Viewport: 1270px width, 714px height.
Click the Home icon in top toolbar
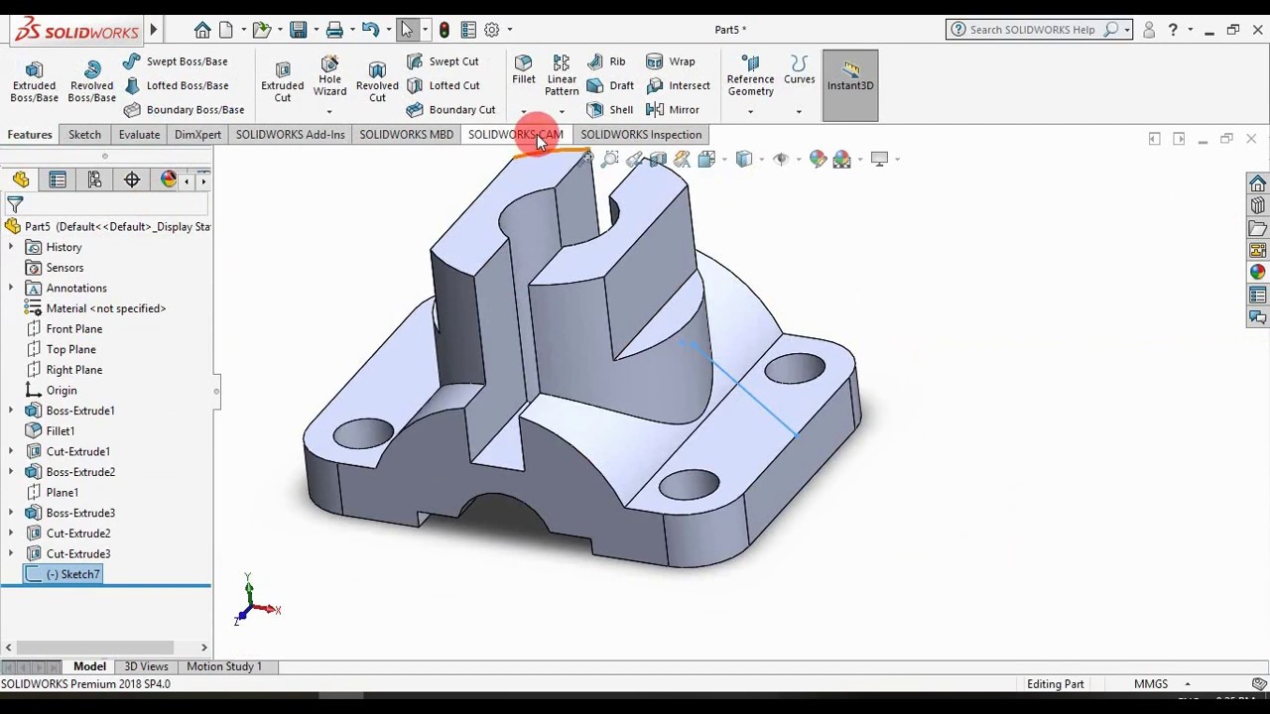pyautogui.click(x=202, y=30)
